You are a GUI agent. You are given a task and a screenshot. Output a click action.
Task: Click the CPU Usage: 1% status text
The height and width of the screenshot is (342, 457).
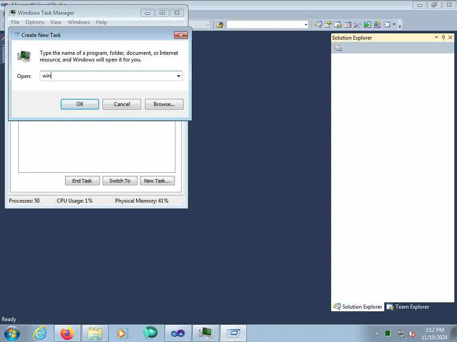[75, 201]
